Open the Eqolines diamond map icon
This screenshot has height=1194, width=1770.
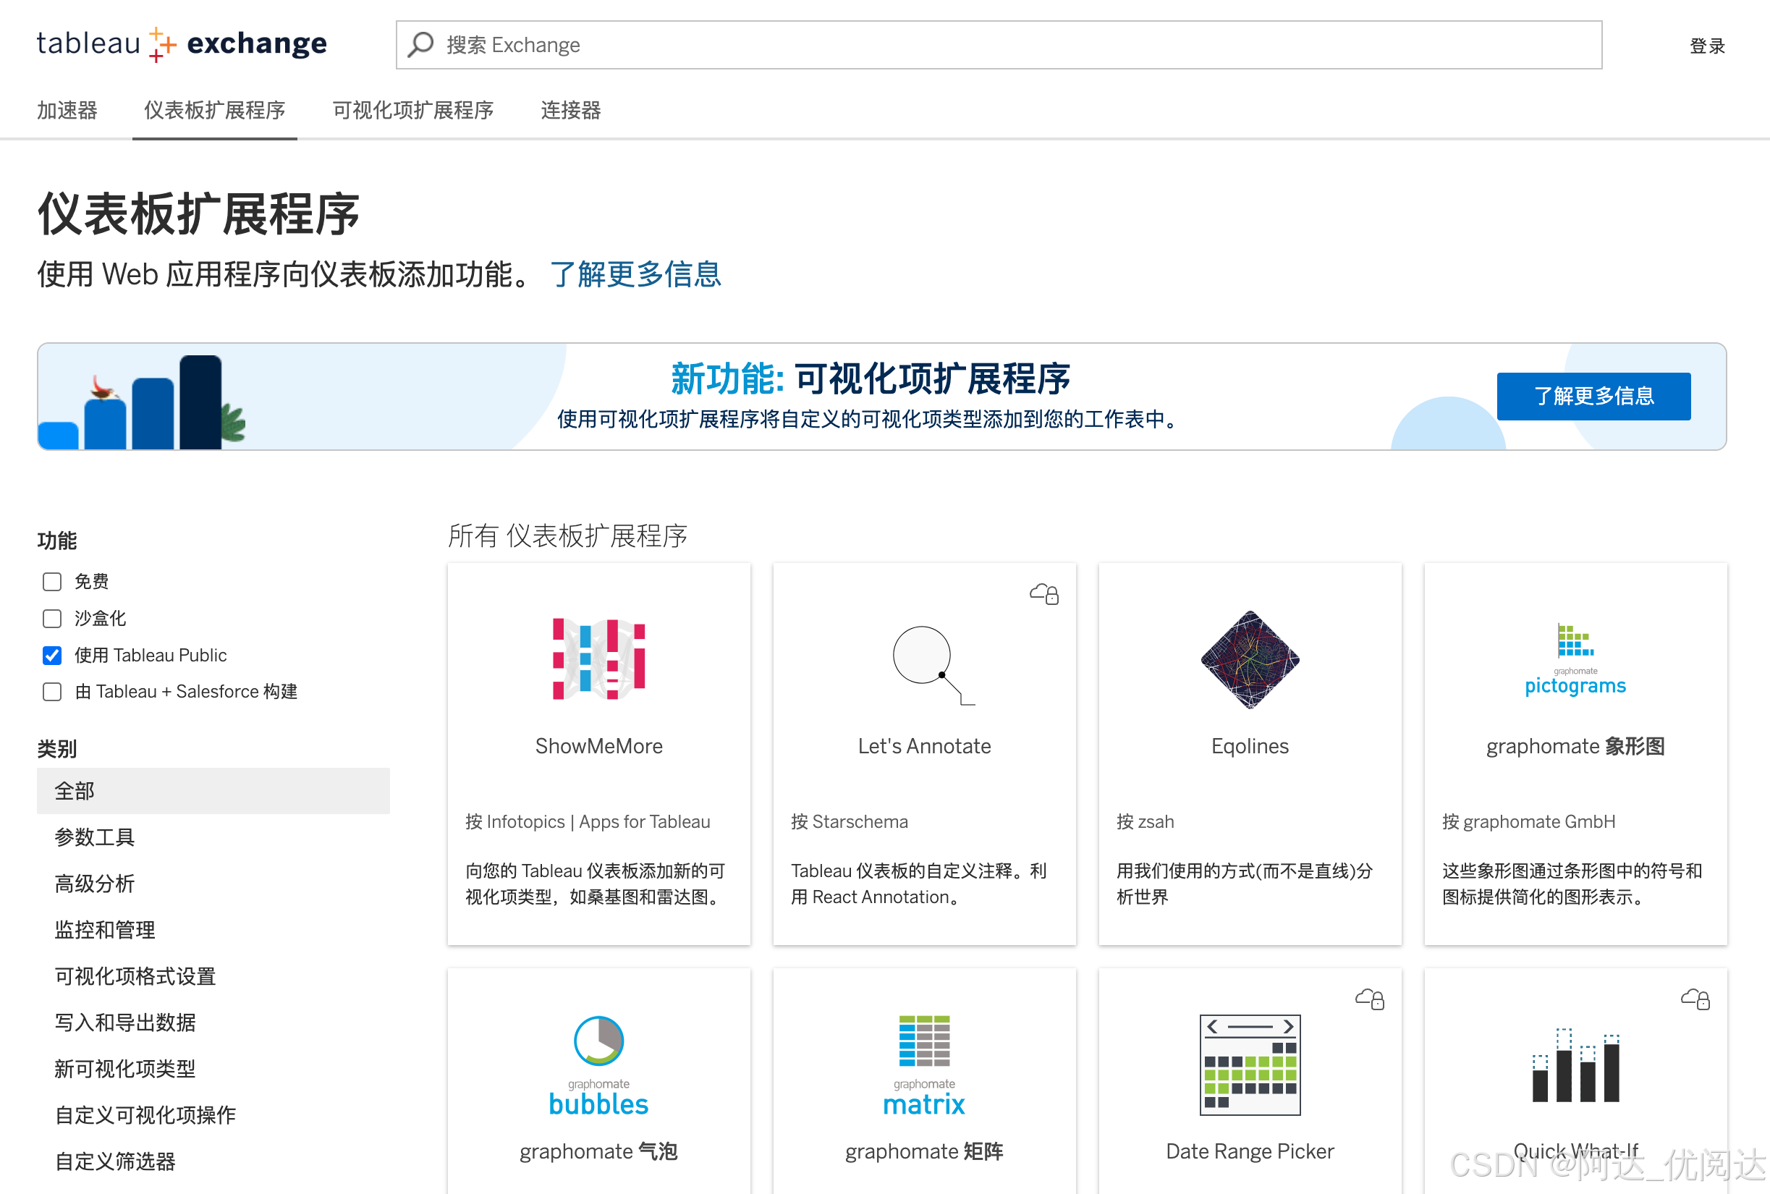pyautogui.click(x=1250, y=659)
